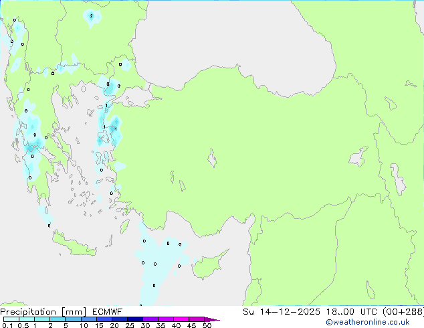Pick the palest legend swatch between 0.1 and 0.5
The width and height of the screenshot is (424, 328).
(x=11, y=320)
